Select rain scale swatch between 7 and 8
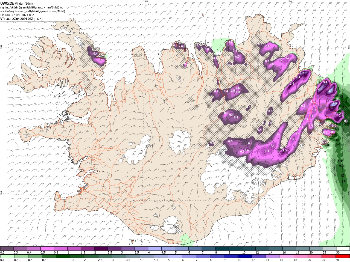The height and width of the screenshot is (262, 350). coord(202,256)
